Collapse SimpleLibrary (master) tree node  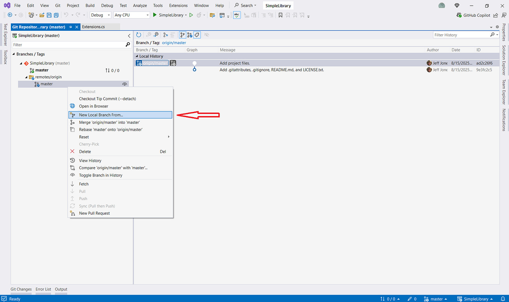pos(21,63)
